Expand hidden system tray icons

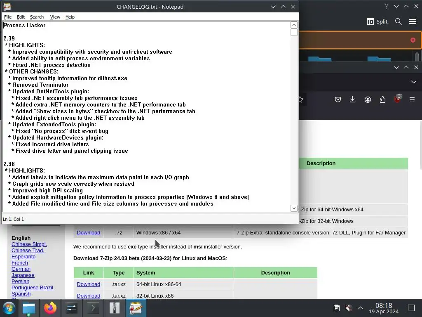(361, 308)
